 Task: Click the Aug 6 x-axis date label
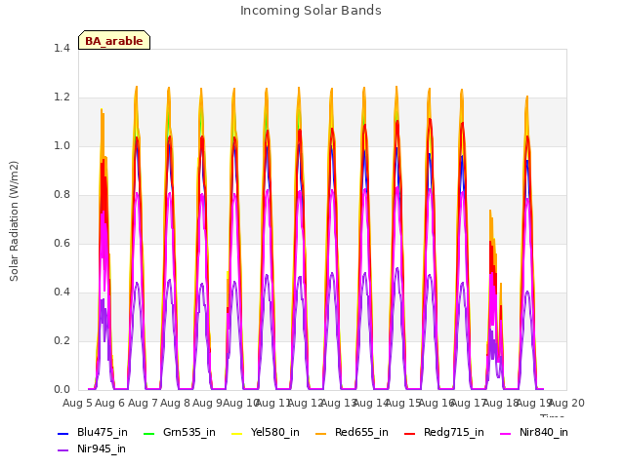(x=110, y=403)
